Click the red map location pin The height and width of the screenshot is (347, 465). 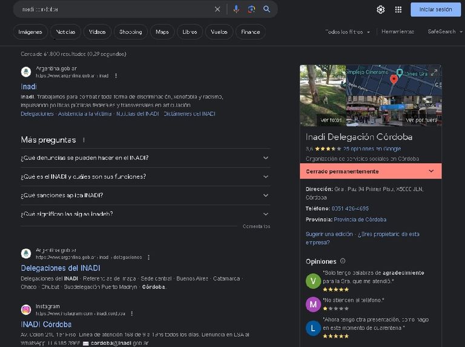click(394, 79)
